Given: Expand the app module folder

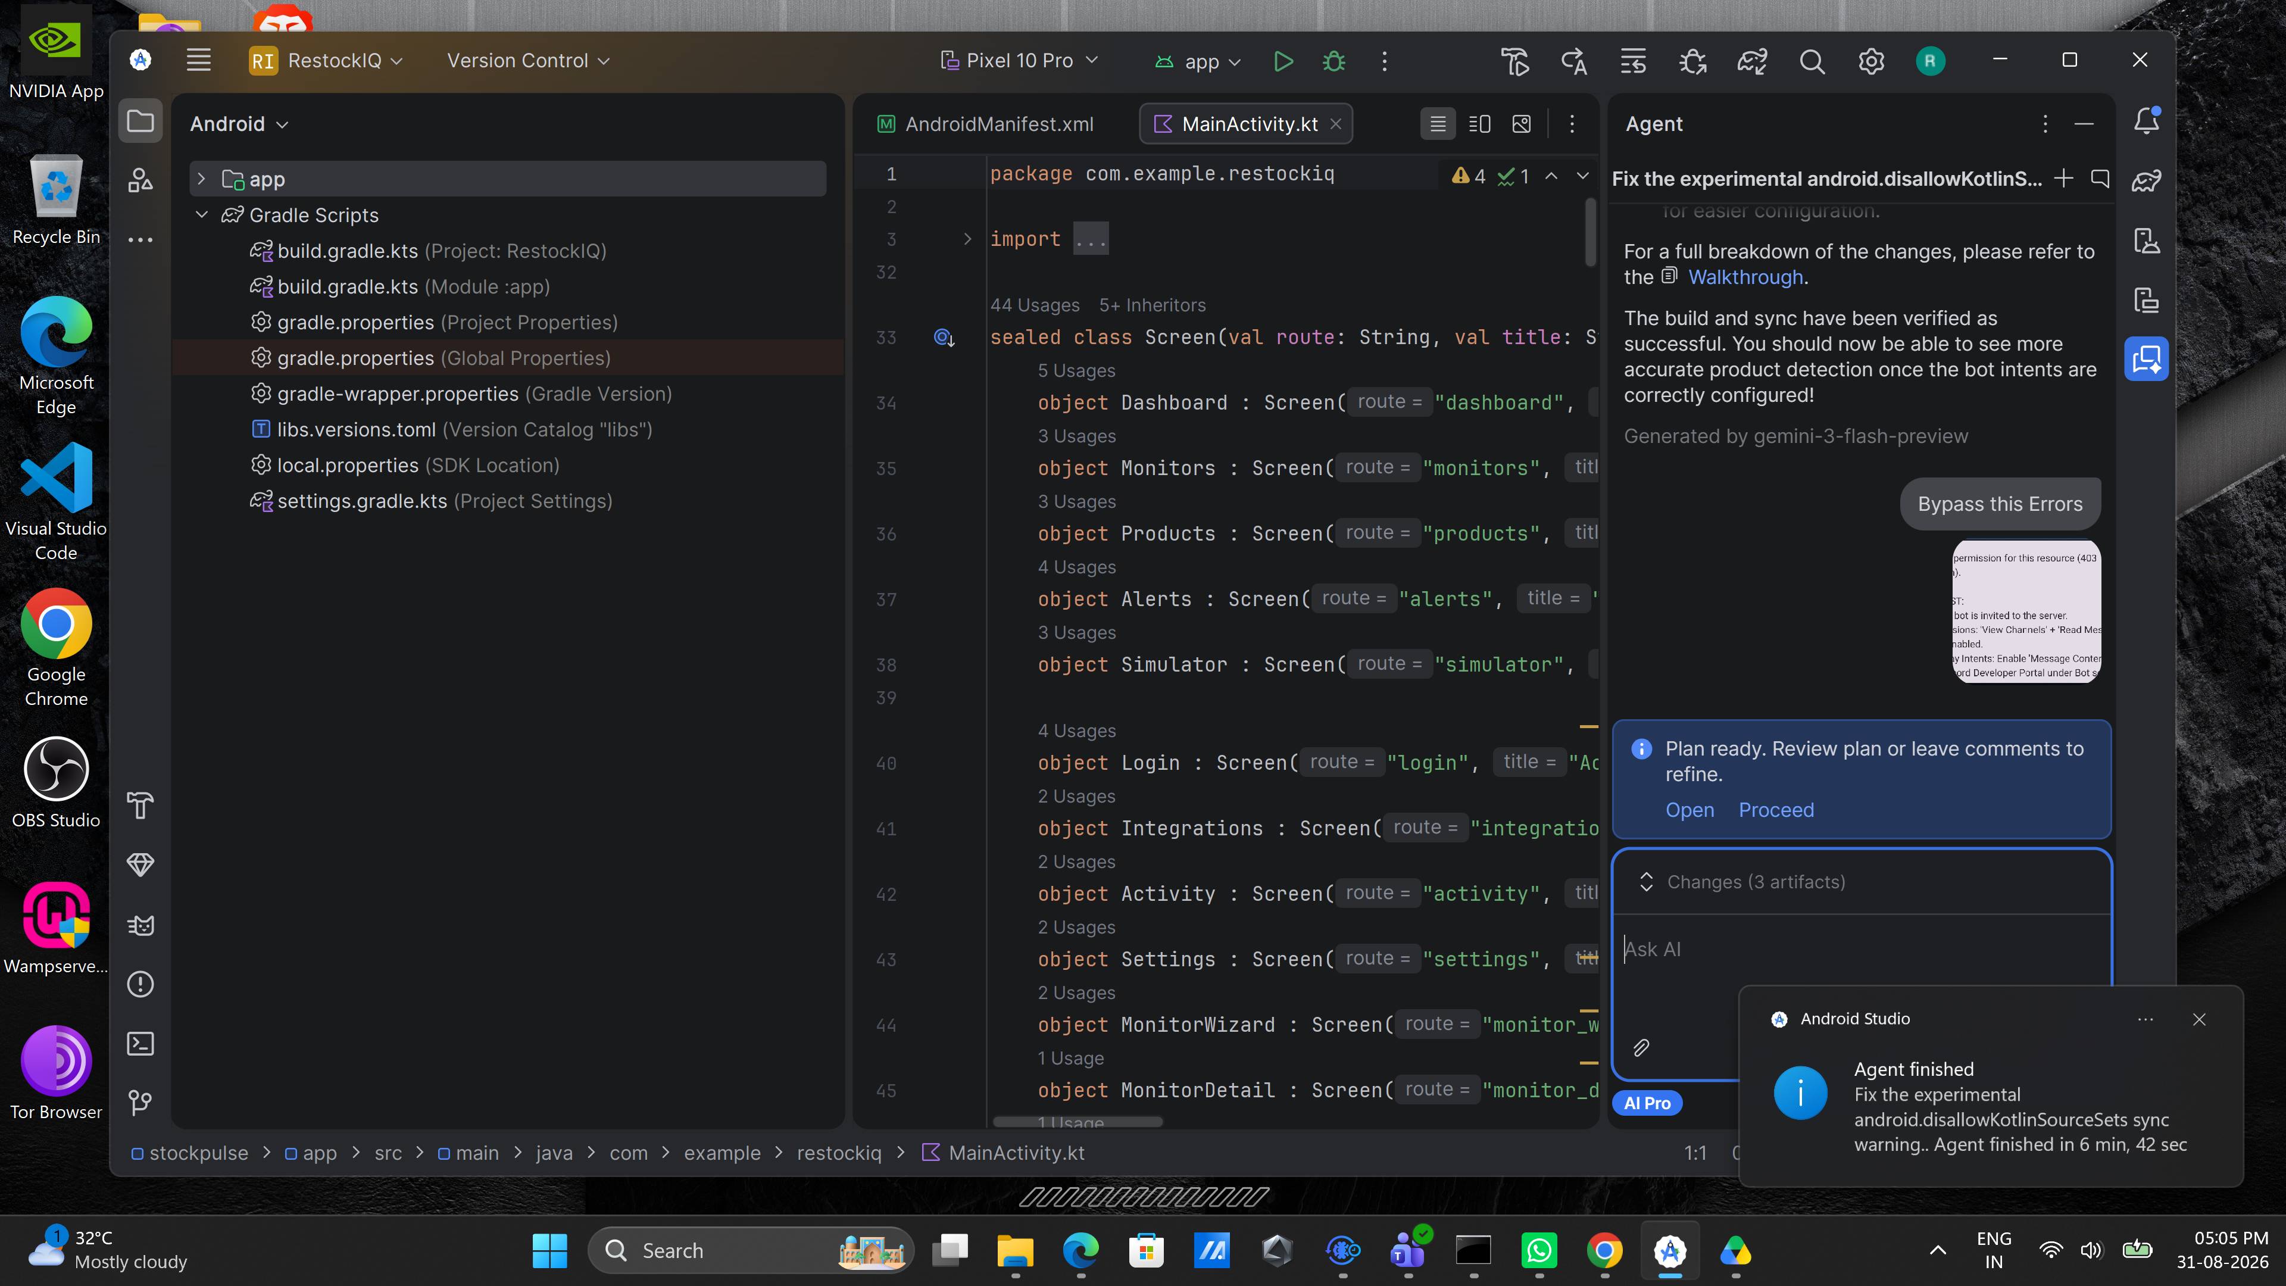Looking at the screenshot, I should (201, 179).
